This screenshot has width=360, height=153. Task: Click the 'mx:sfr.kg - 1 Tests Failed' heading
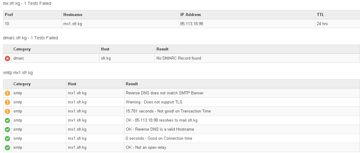27,3
